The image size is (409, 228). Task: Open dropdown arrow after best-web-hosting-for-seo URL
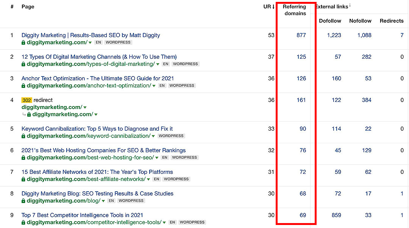[x=157, y=158]
